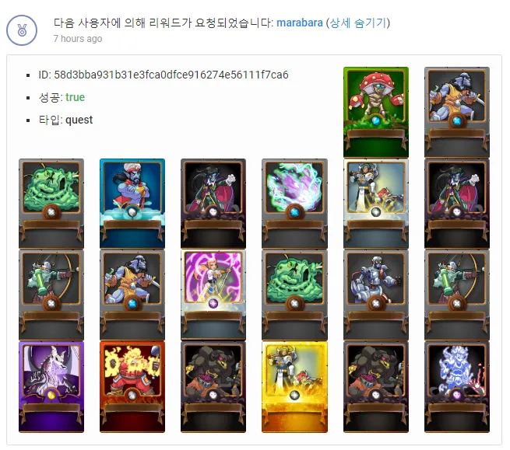Click the purple lightning energy card

pyautogui.click(x=294, y=204)
